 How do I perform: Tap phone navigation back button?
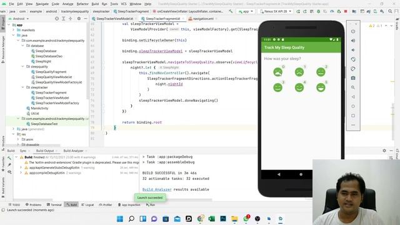(x=279, y=174)
